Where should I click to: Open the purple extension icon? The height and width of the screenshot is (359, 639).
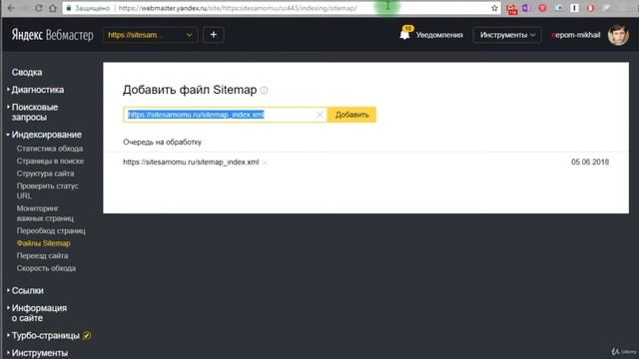(526, 8)
